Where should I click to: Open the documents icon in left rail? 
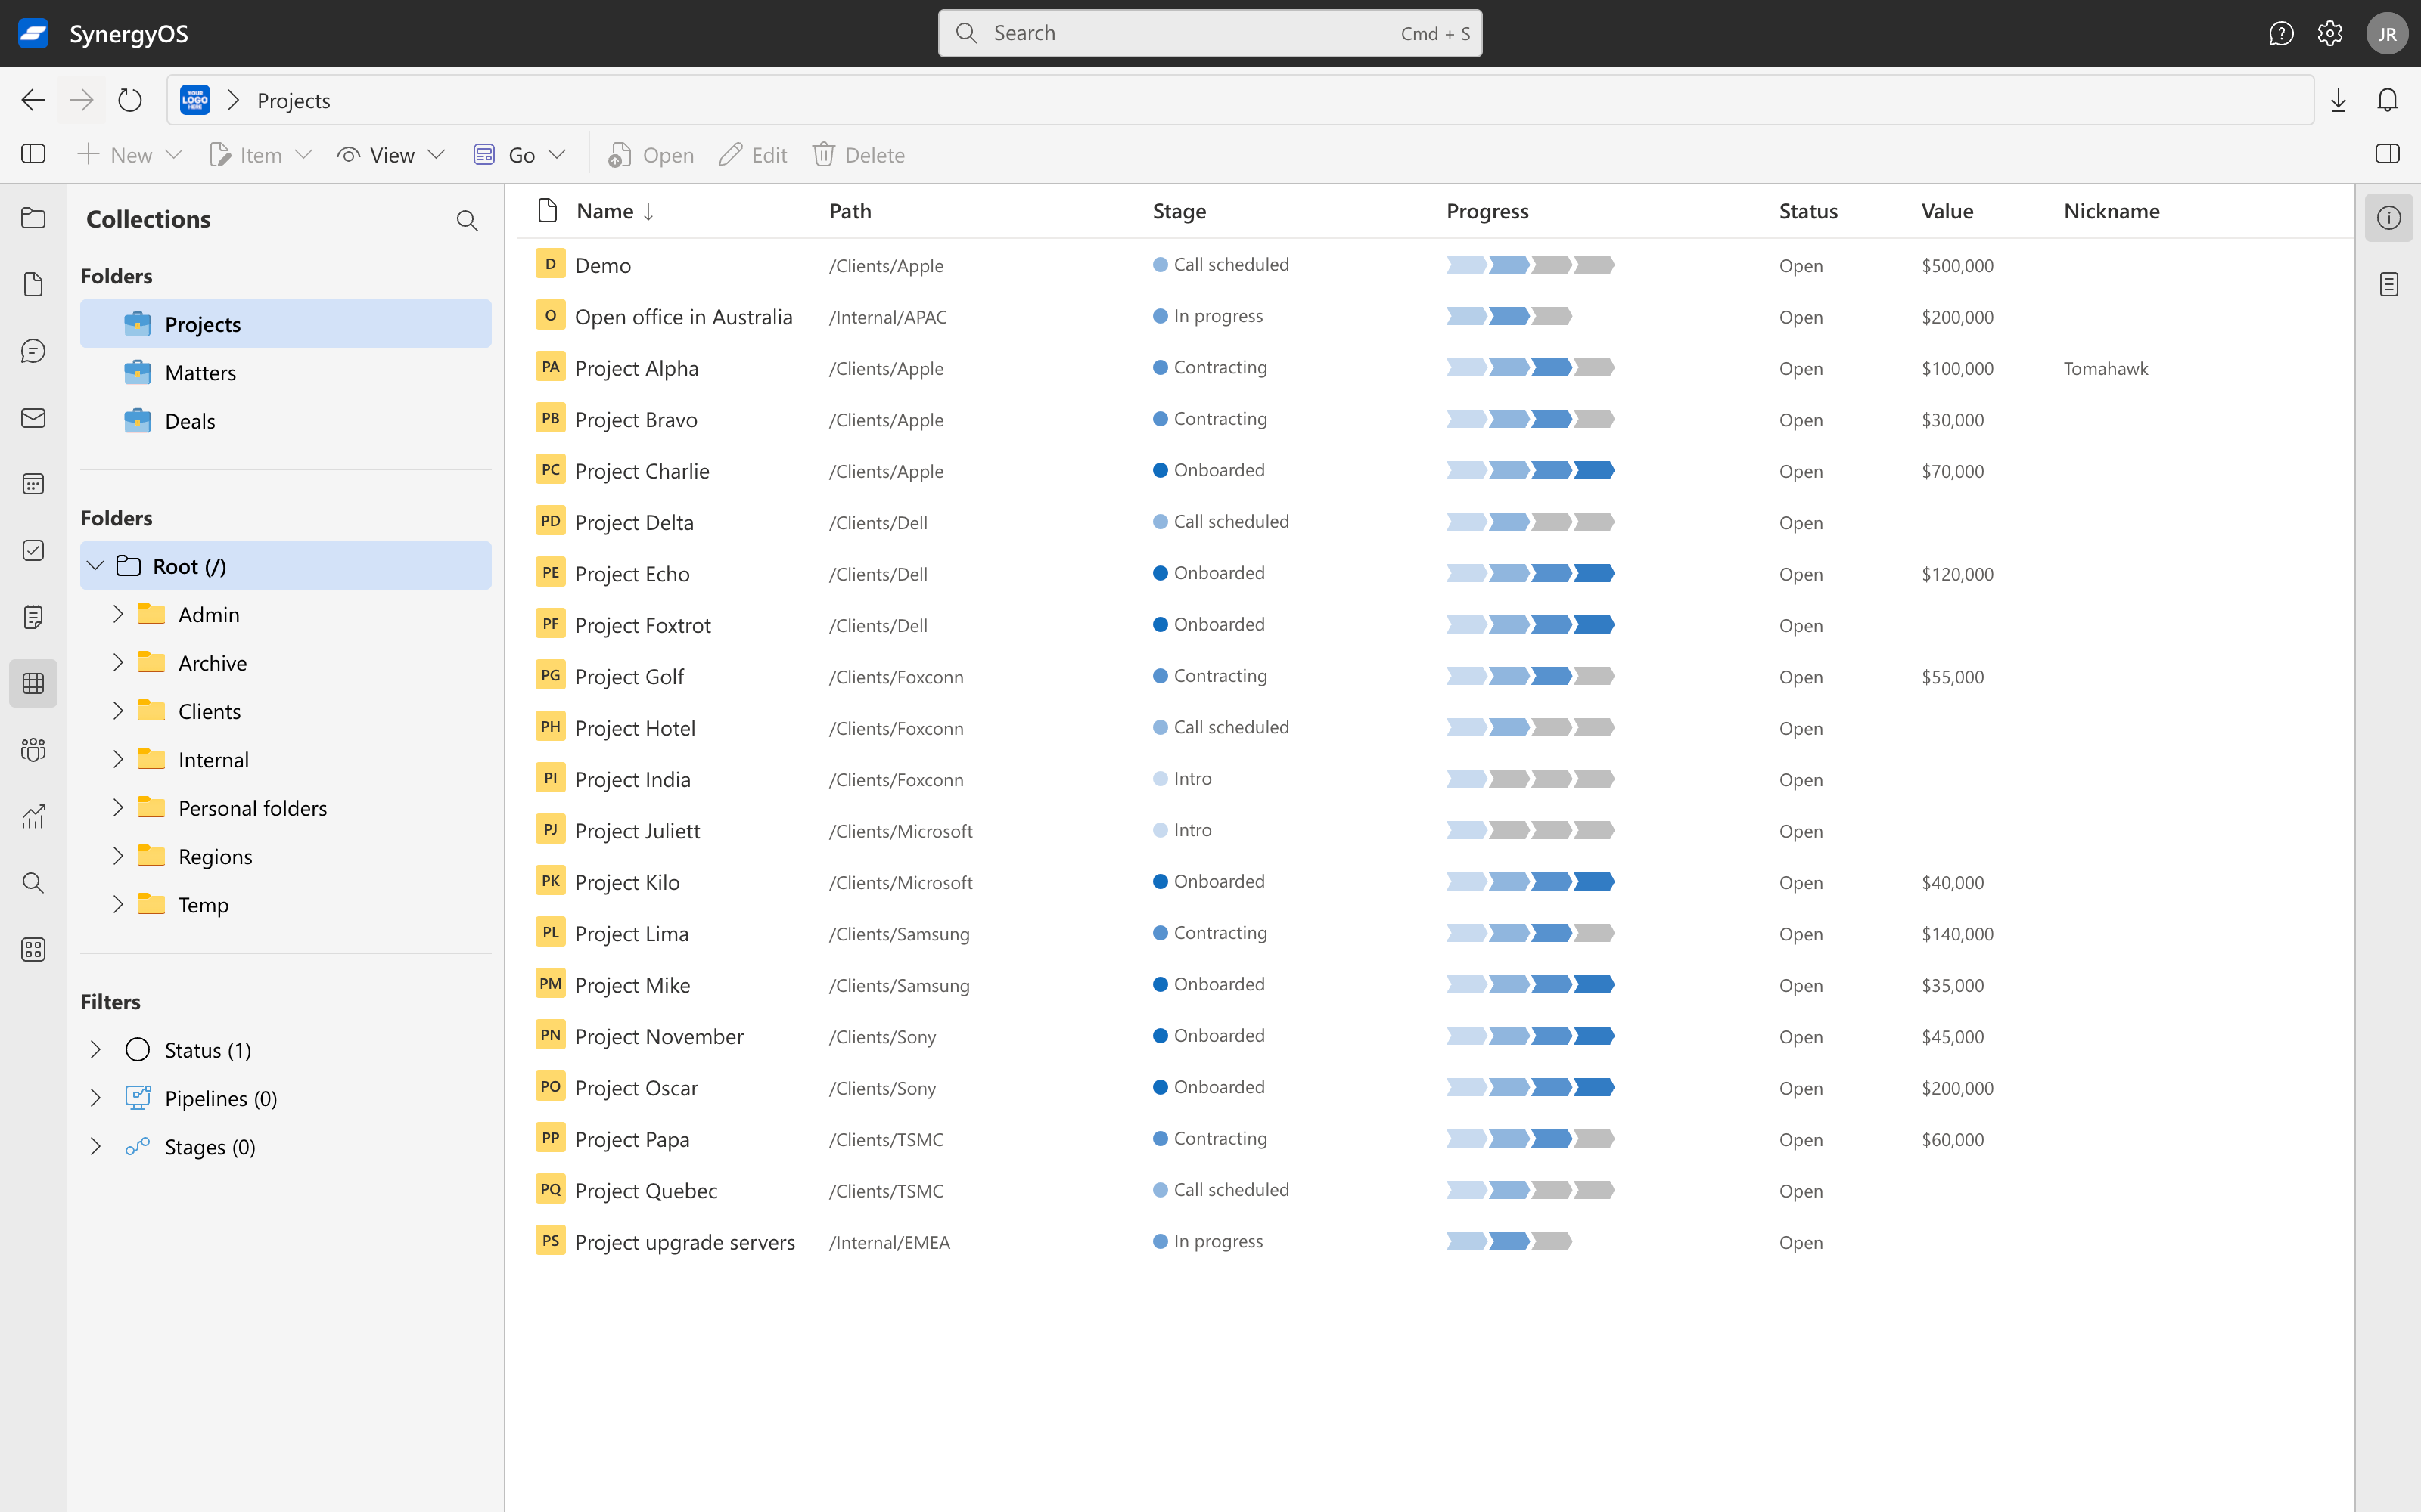[x=33, y=284]
